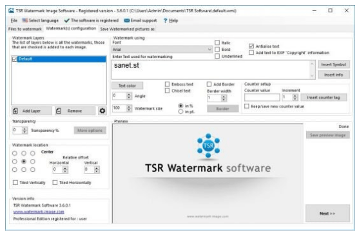Enable Add text to EXIF Copyright checkbox

click(x=251, y=53)
